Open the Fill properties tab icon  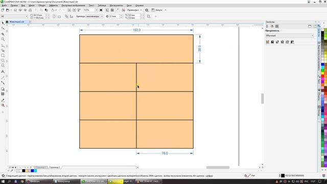tap(272, 26)
